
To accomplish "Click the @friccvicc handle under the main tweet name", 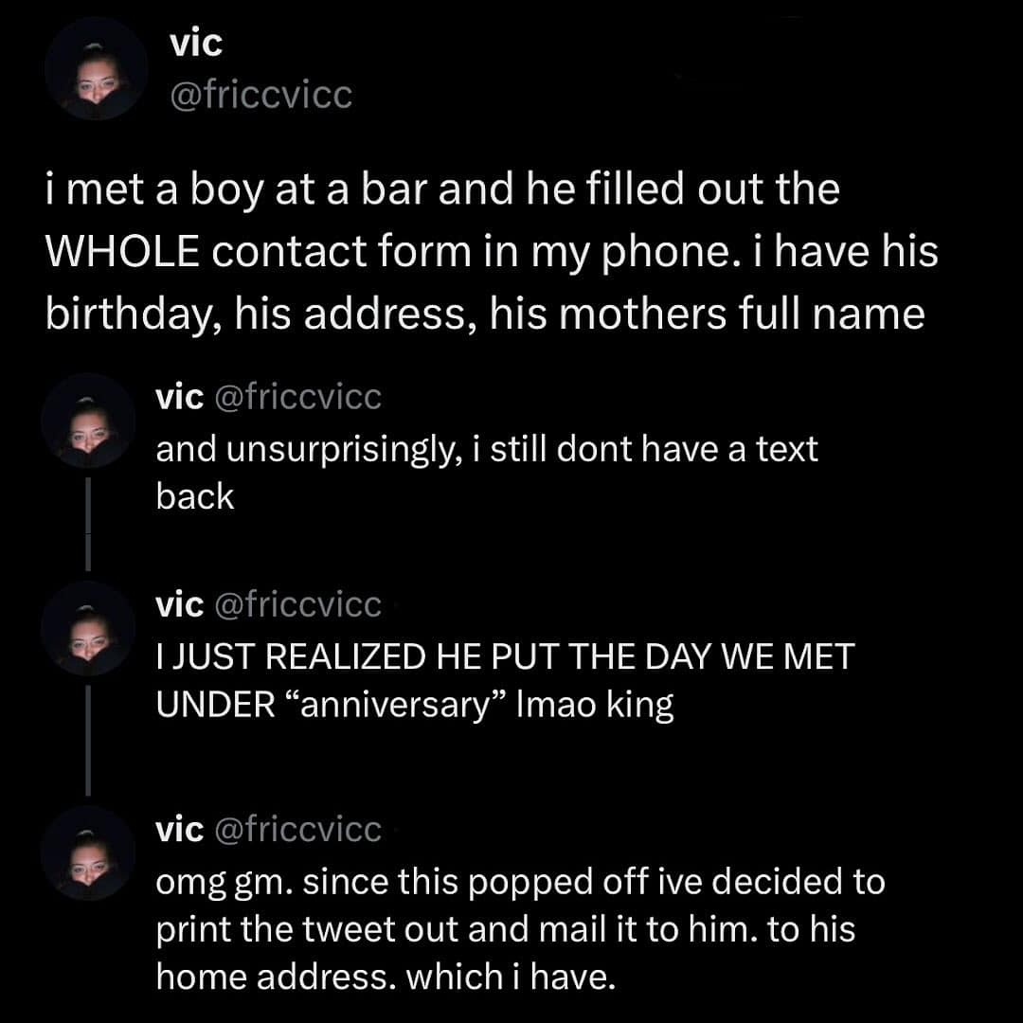I will coord(259,94).
